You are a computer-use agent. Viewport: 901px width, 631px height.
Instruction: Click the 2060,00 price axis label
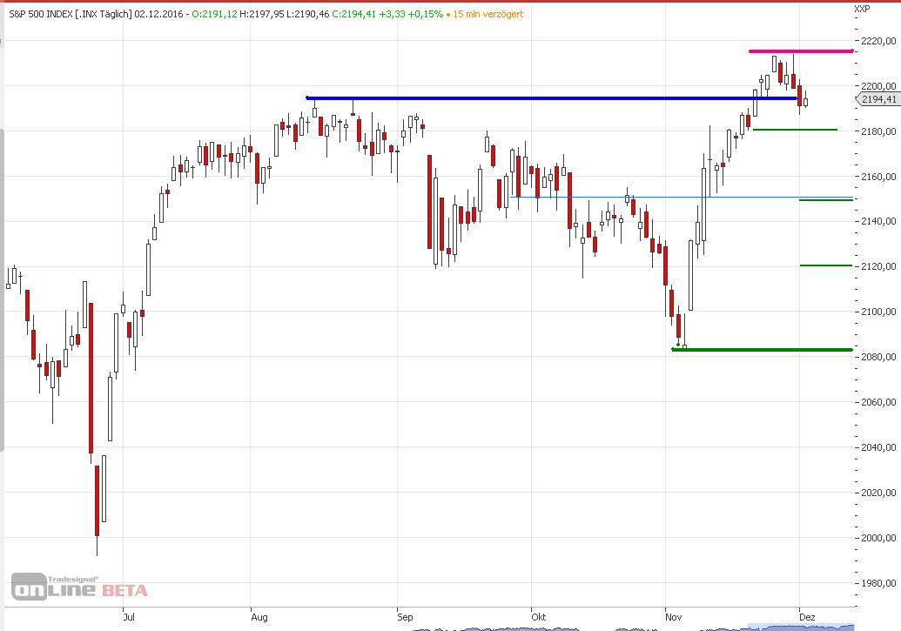click(878, 402)
